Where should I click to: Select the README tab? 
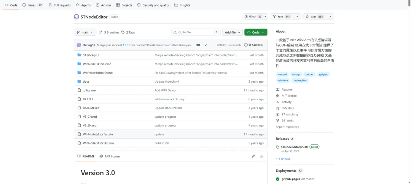pyautogui.click(x=86, y=156)
